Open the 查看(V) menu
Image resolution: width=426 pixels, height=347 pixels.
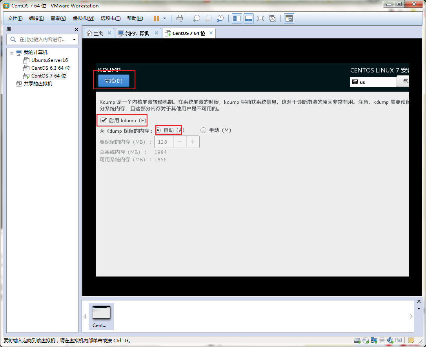point(58,18)
